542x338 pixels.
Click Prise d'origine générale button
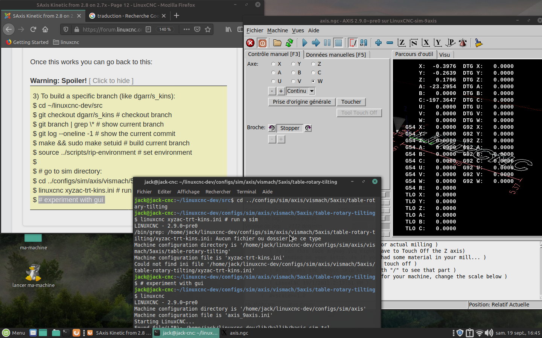[x=302, y=102]
